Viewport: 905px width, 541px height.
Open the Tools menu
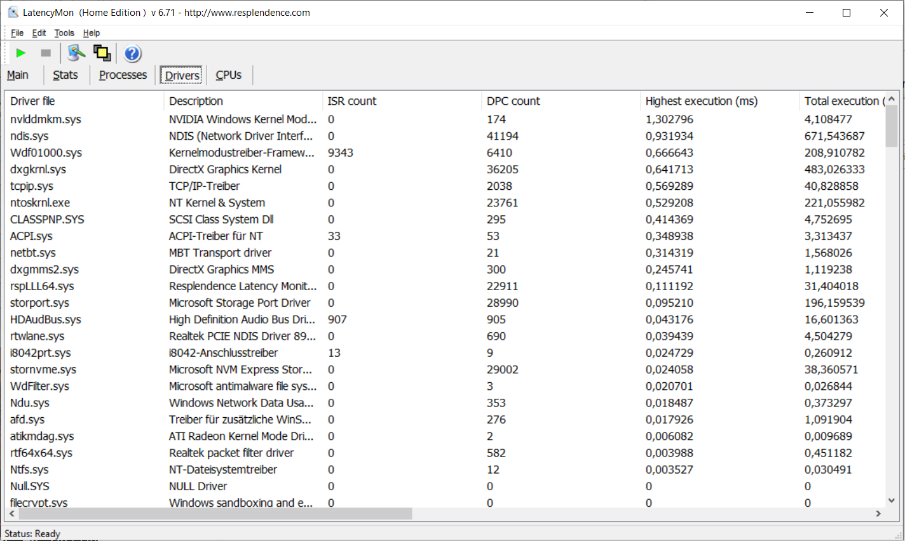click(x=64, y=33)
